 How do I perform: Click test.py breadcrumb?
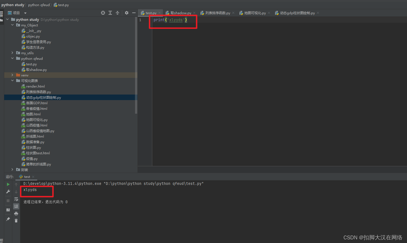point(61,5)
